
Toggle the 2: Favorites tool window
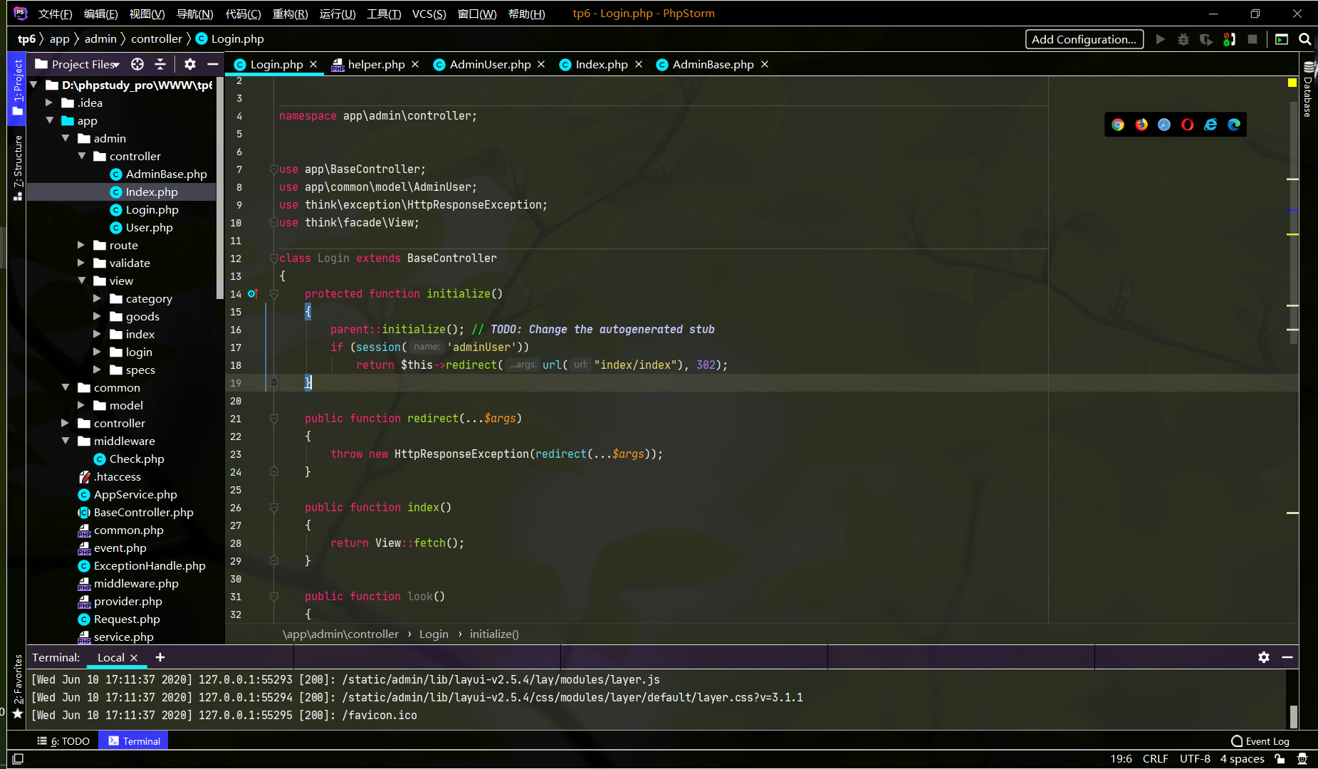coord(17,687)
